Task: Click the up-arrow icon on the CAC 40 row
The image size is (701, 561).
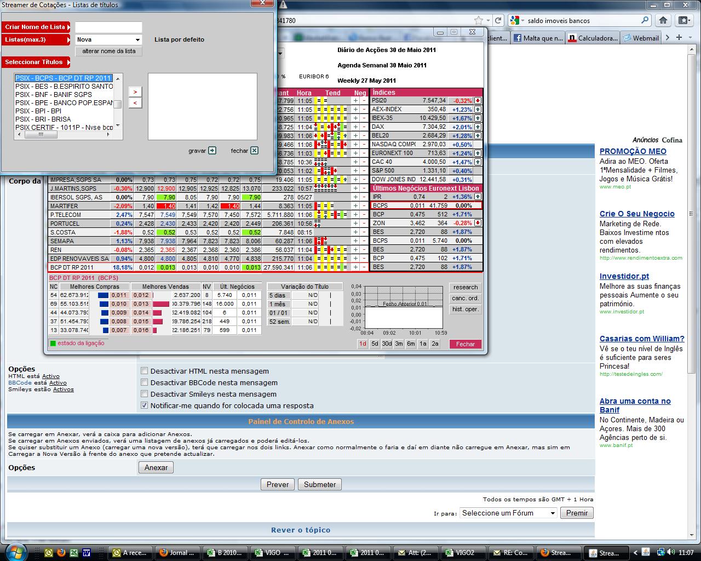Action: 478,162
